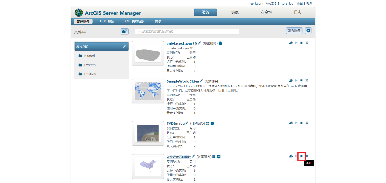Open the database icon beside onlyfacesLayer3D
Viewport: 386px width, 183px height.
220,43
